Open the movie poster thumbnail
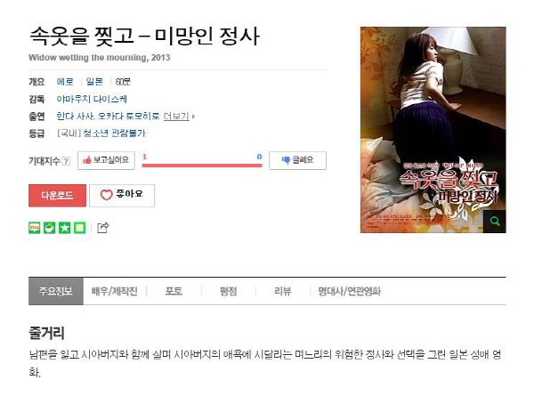 pos(433,130)
